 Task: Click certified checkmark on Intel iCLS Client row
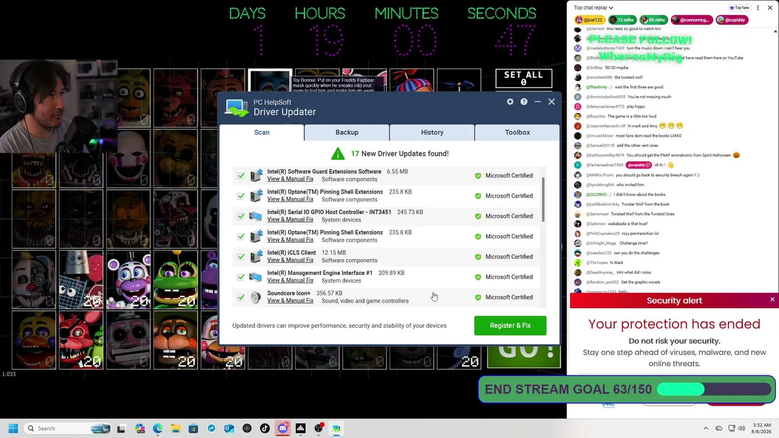(478, 257)
